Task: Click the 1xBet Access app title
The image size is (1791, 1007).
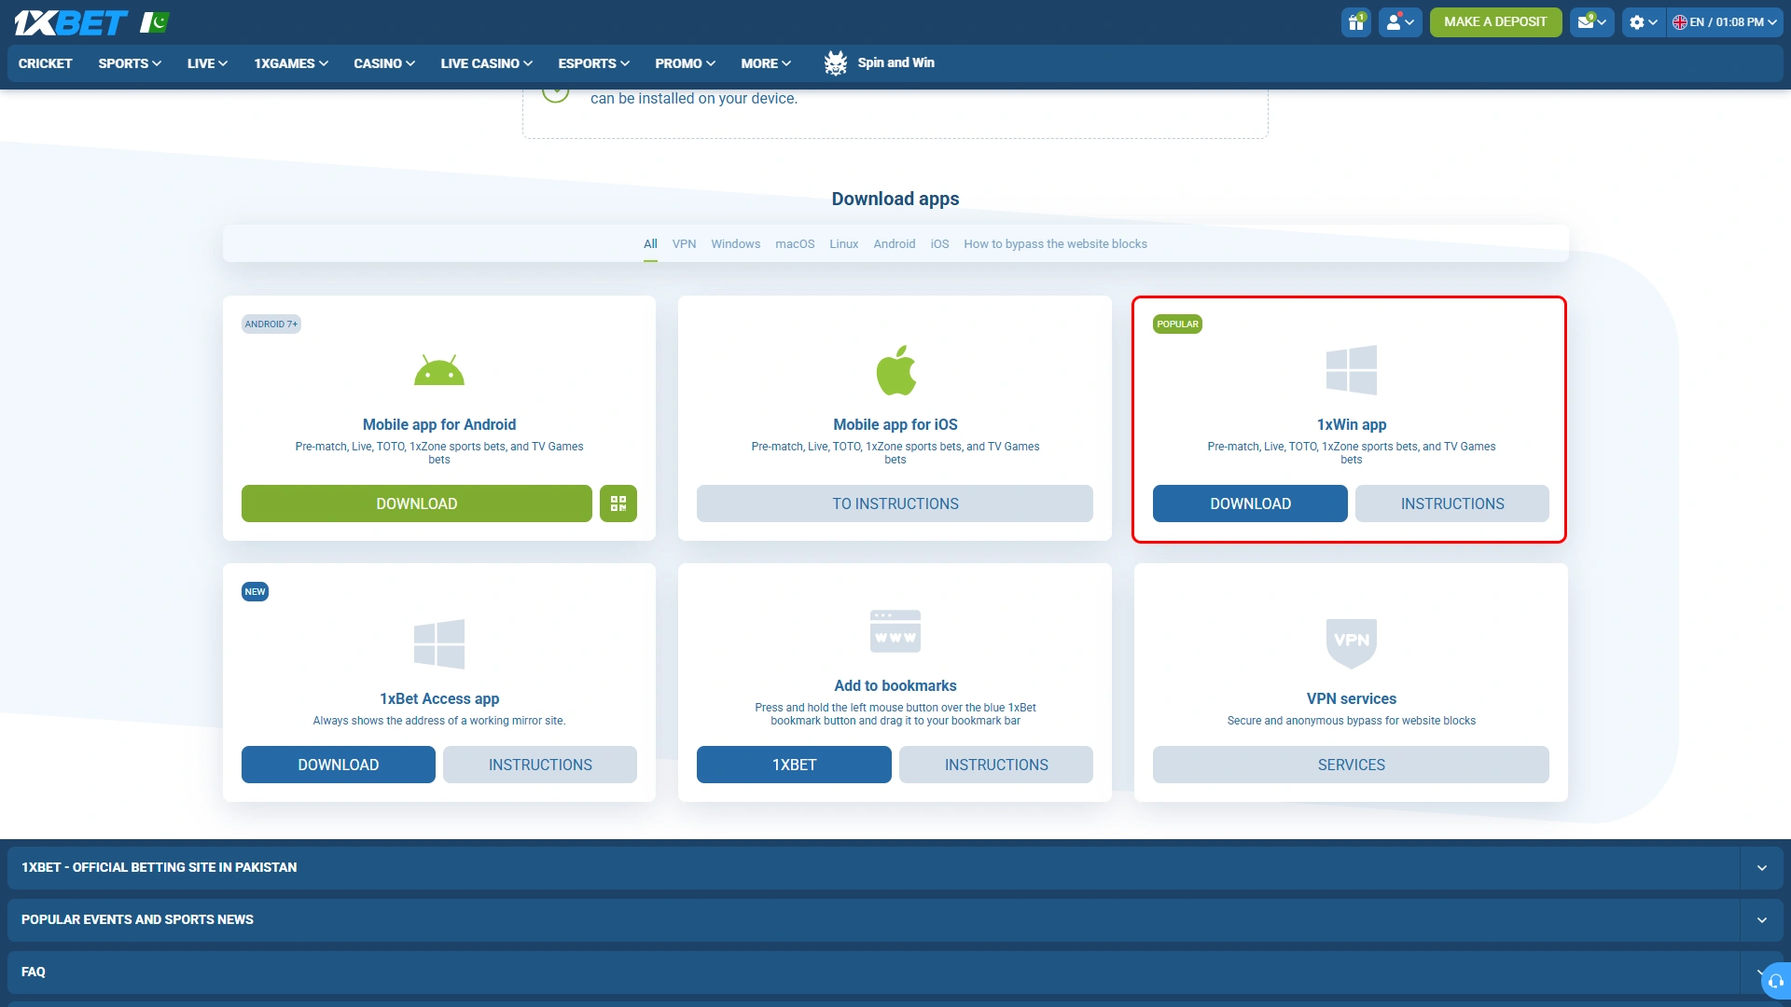Action: (439, 698)
